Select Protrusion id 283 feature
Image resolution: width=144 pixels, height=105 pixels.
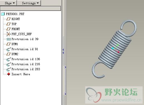[26, 69]
